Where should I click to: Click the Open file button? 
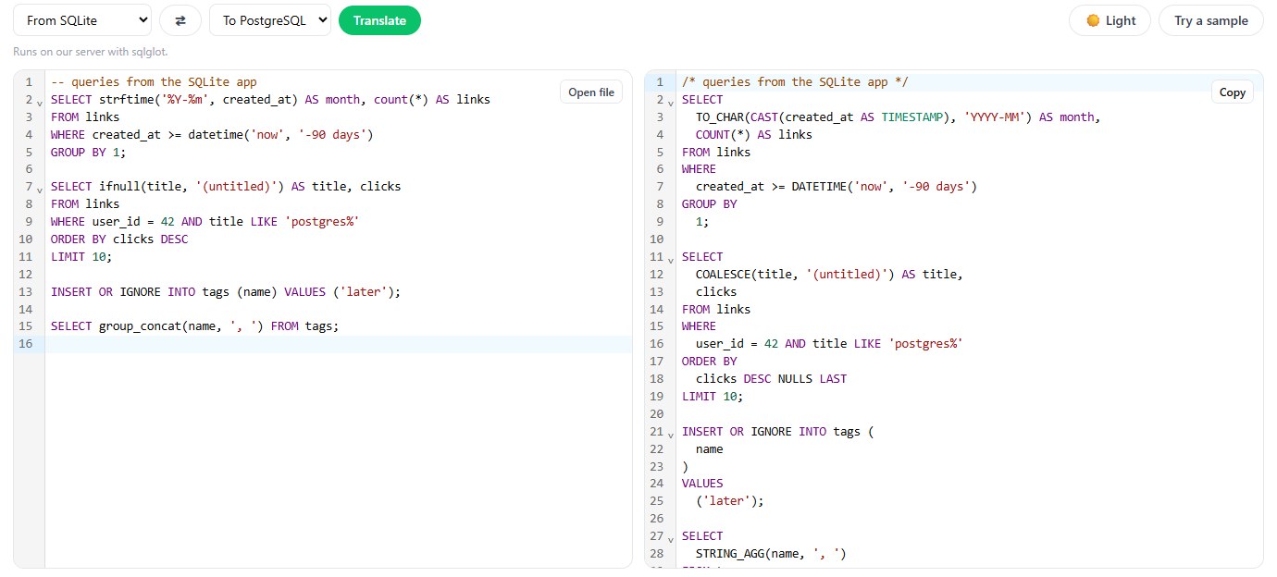(591, 92)
